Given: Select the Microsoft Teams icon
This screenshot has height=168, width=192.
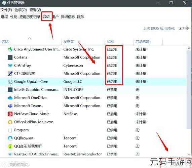Looking at the screenshot, I should [x=10, y=106].
